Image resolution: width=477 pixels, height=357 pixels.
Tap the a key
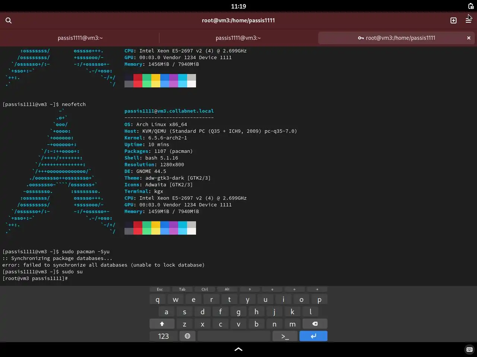point(167,312)
